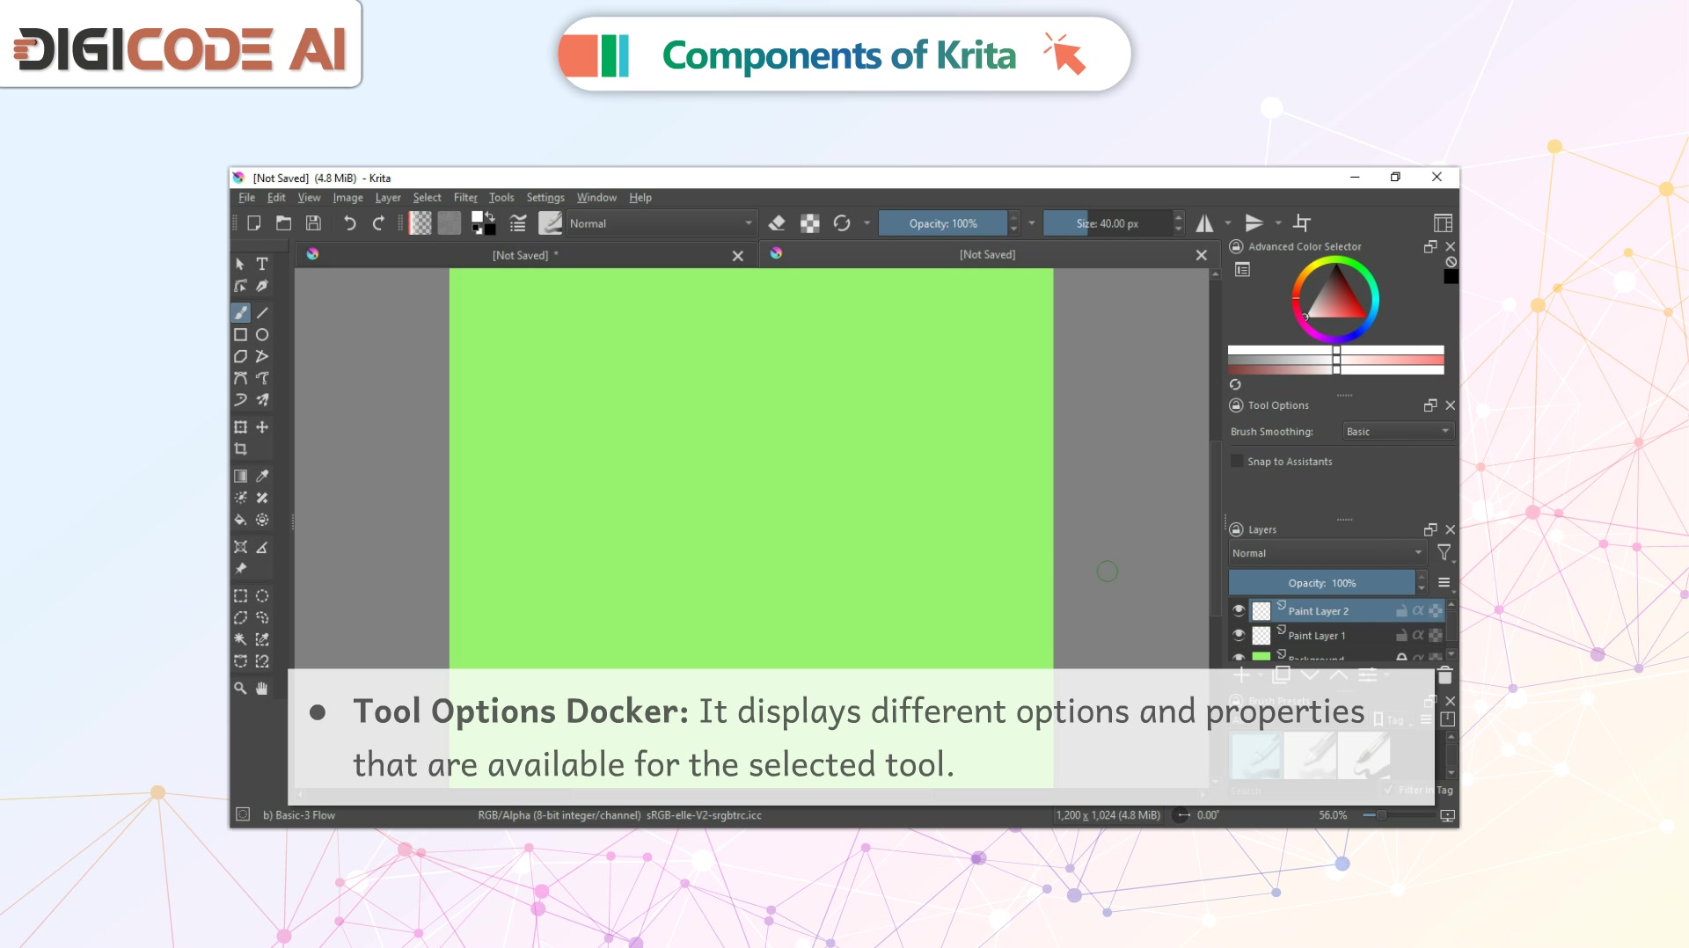This screenshot has width=1689, height=948.
Task: Choose the Rectangle shape tool
Action: coord(240,335)
